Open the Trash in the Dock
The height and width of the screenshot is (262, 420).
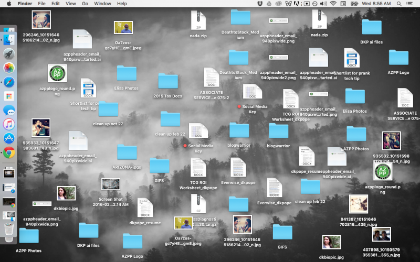(9, 231)
